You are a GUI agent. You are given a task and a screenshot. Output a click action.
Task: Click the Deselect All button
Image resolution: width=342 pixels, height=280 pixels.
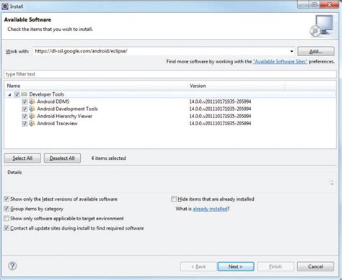click(x=62, y=158)
